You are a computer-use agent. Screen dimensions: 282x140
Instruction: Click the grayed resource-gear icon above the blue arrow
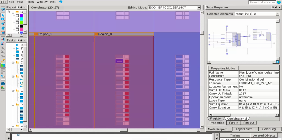[3, 72]
